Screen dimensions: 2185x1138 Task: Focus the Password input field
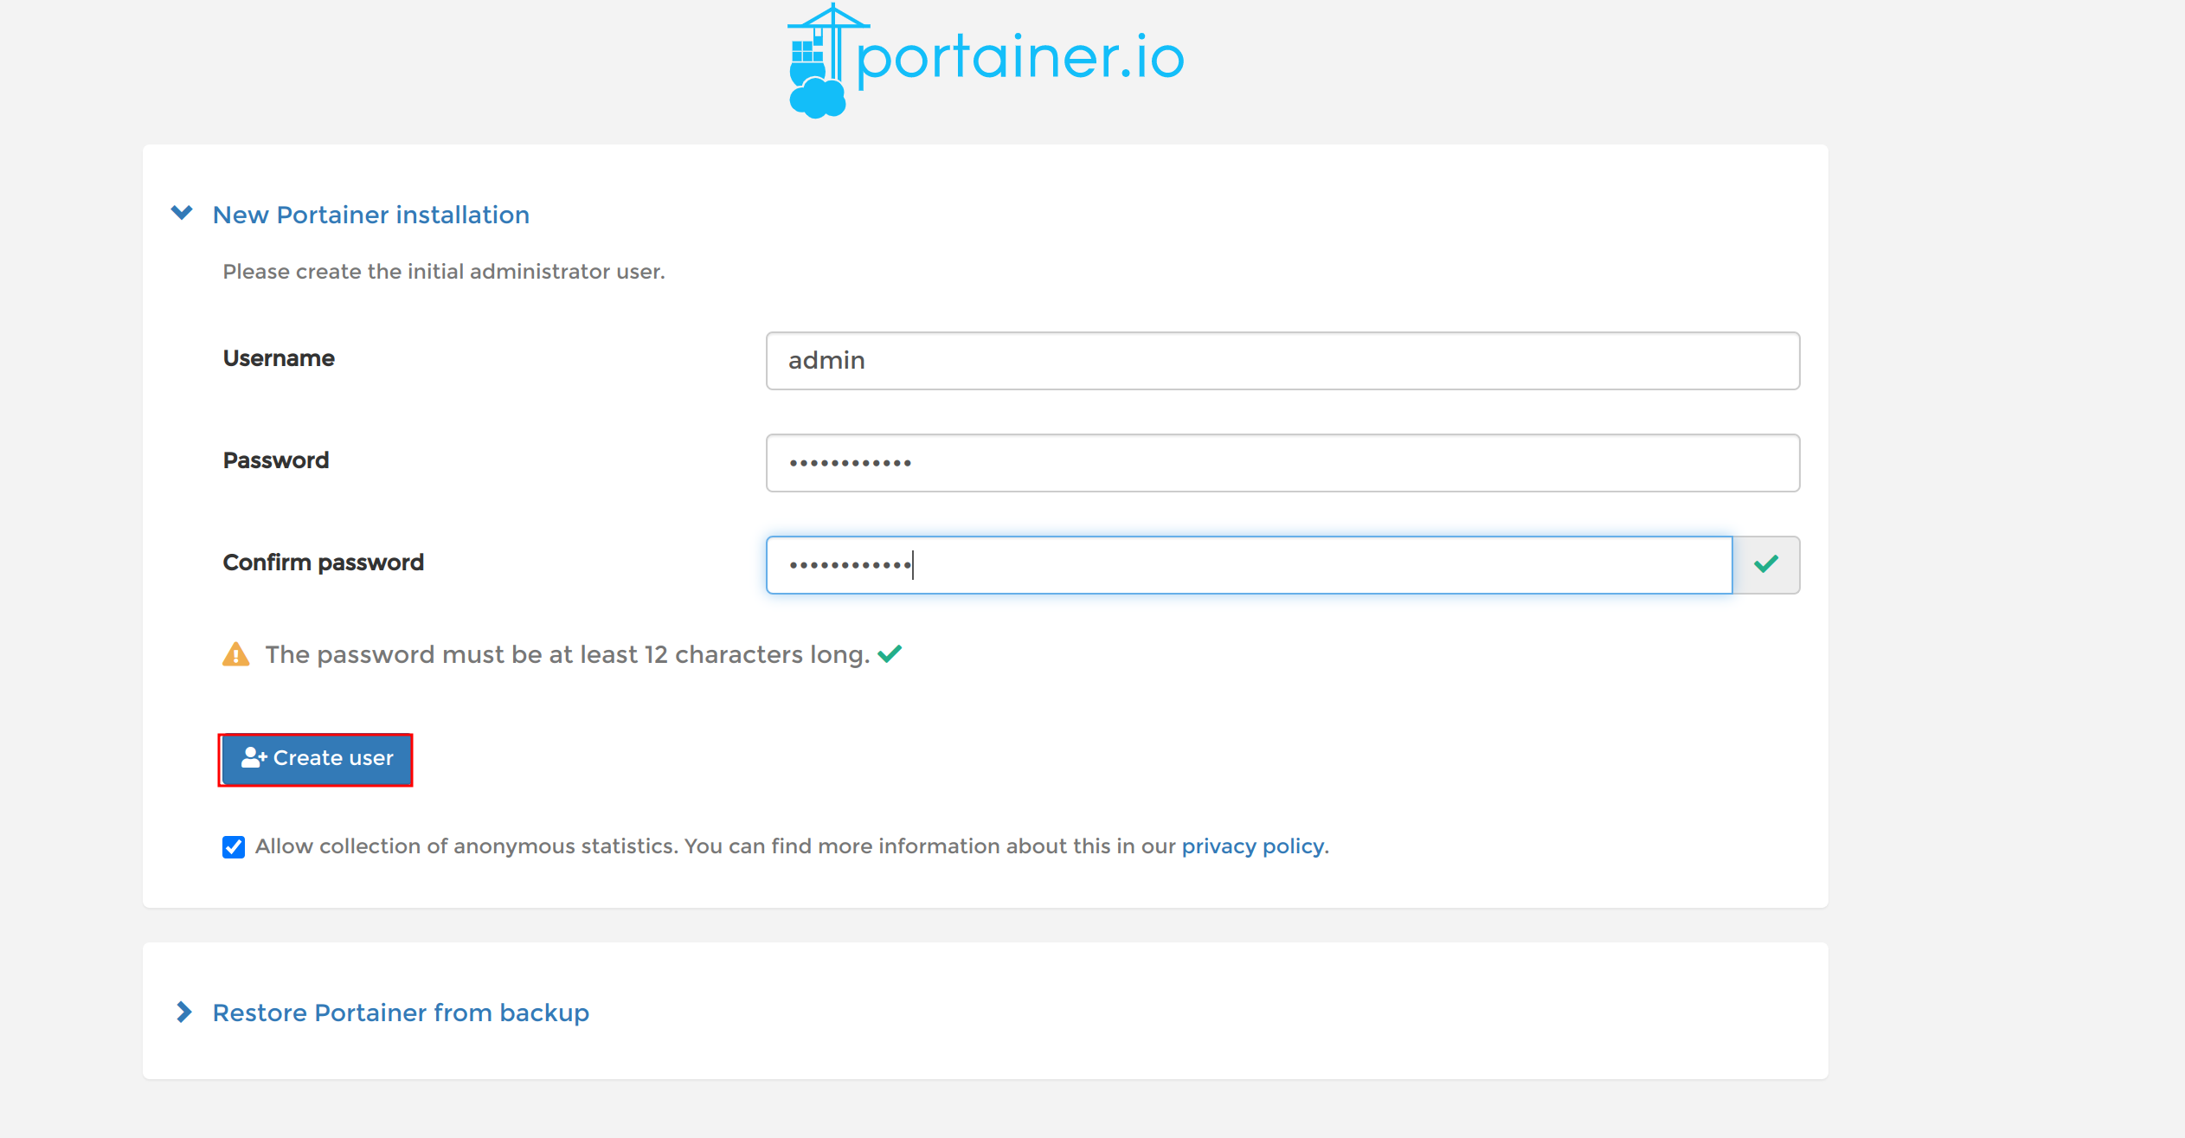click(1281, 462)
